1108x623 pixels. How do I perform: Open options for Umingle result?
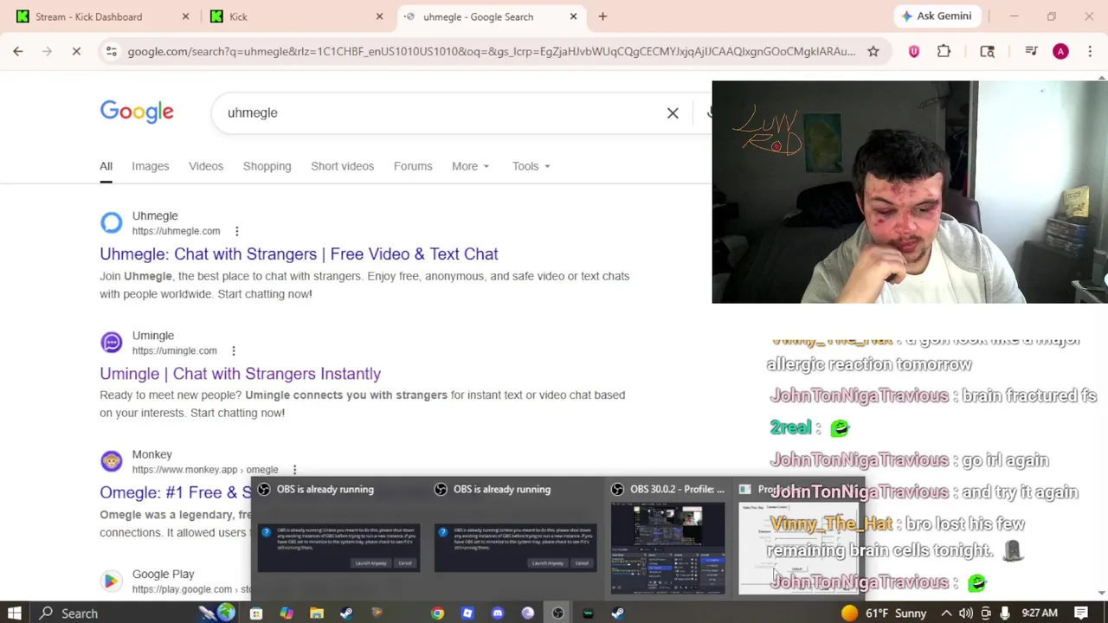[233, 350]
